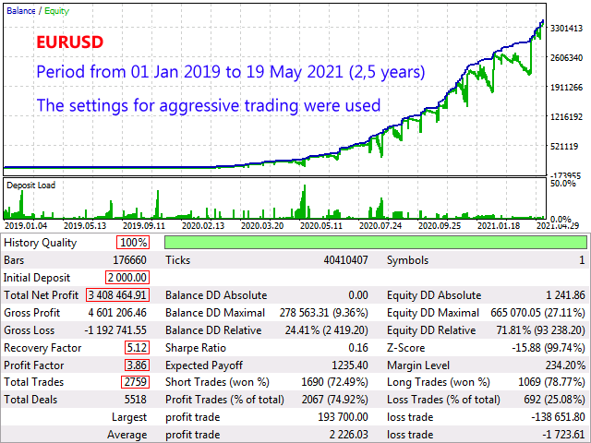Select the Ticks value 40410407

click(345, 260)
